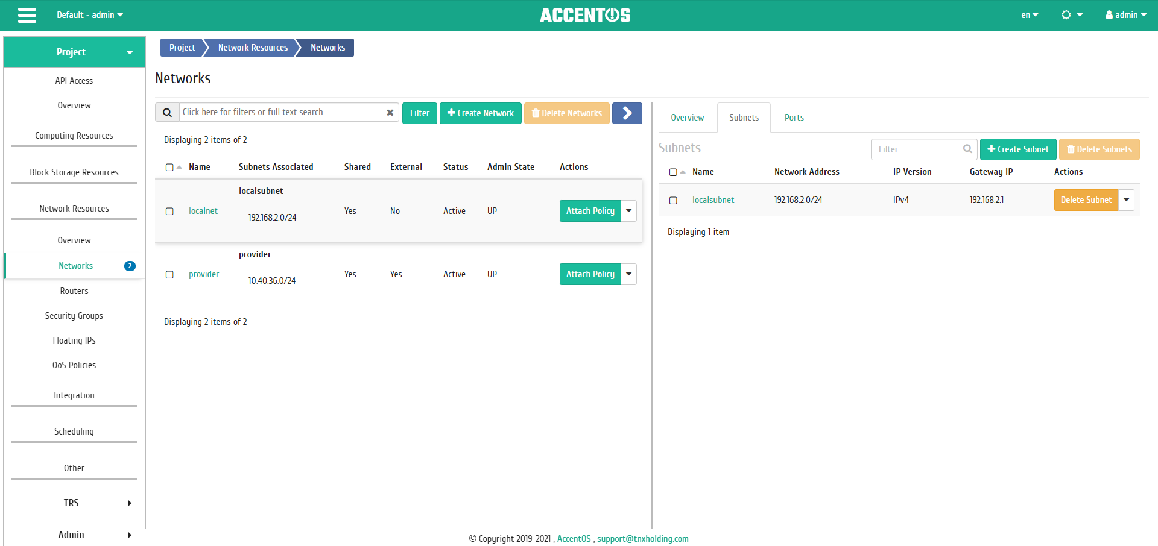Tick the provider row checkbox
The image size is (1158, 546).
click(169, 275)
